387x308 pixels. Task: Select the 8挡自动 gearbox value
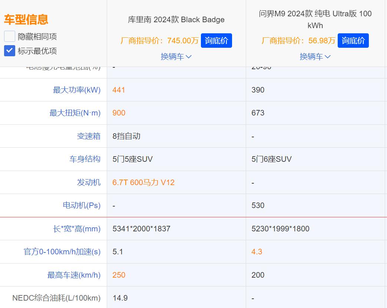(126, 136)
